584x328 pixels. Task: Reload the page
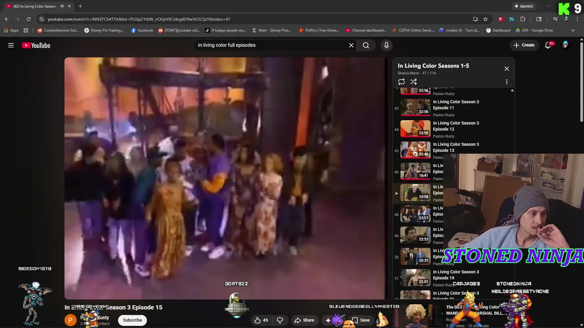(x=28, y=19)
